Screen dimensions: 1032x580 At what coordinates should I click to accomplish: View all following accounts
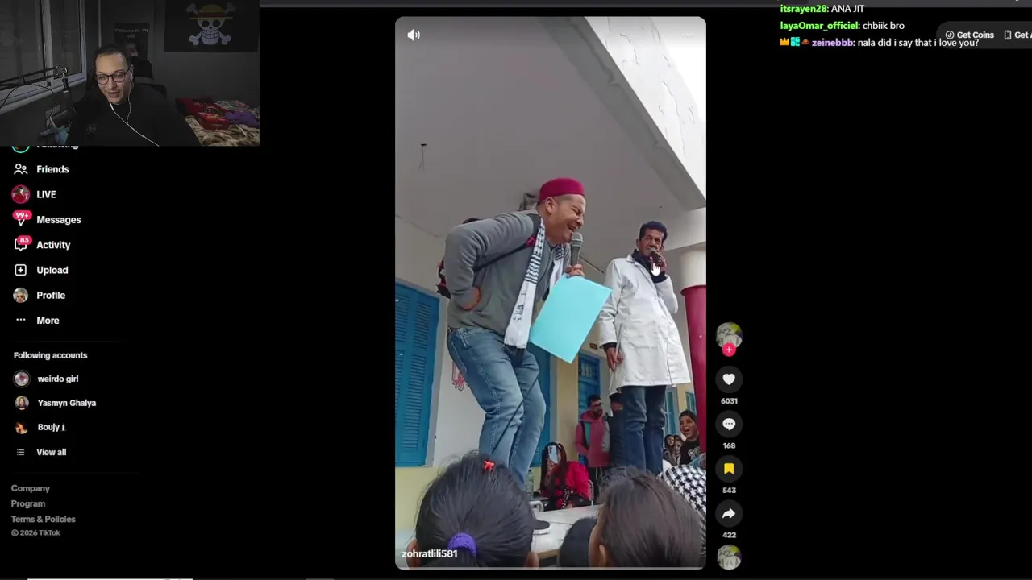click(x=51, y=452)
